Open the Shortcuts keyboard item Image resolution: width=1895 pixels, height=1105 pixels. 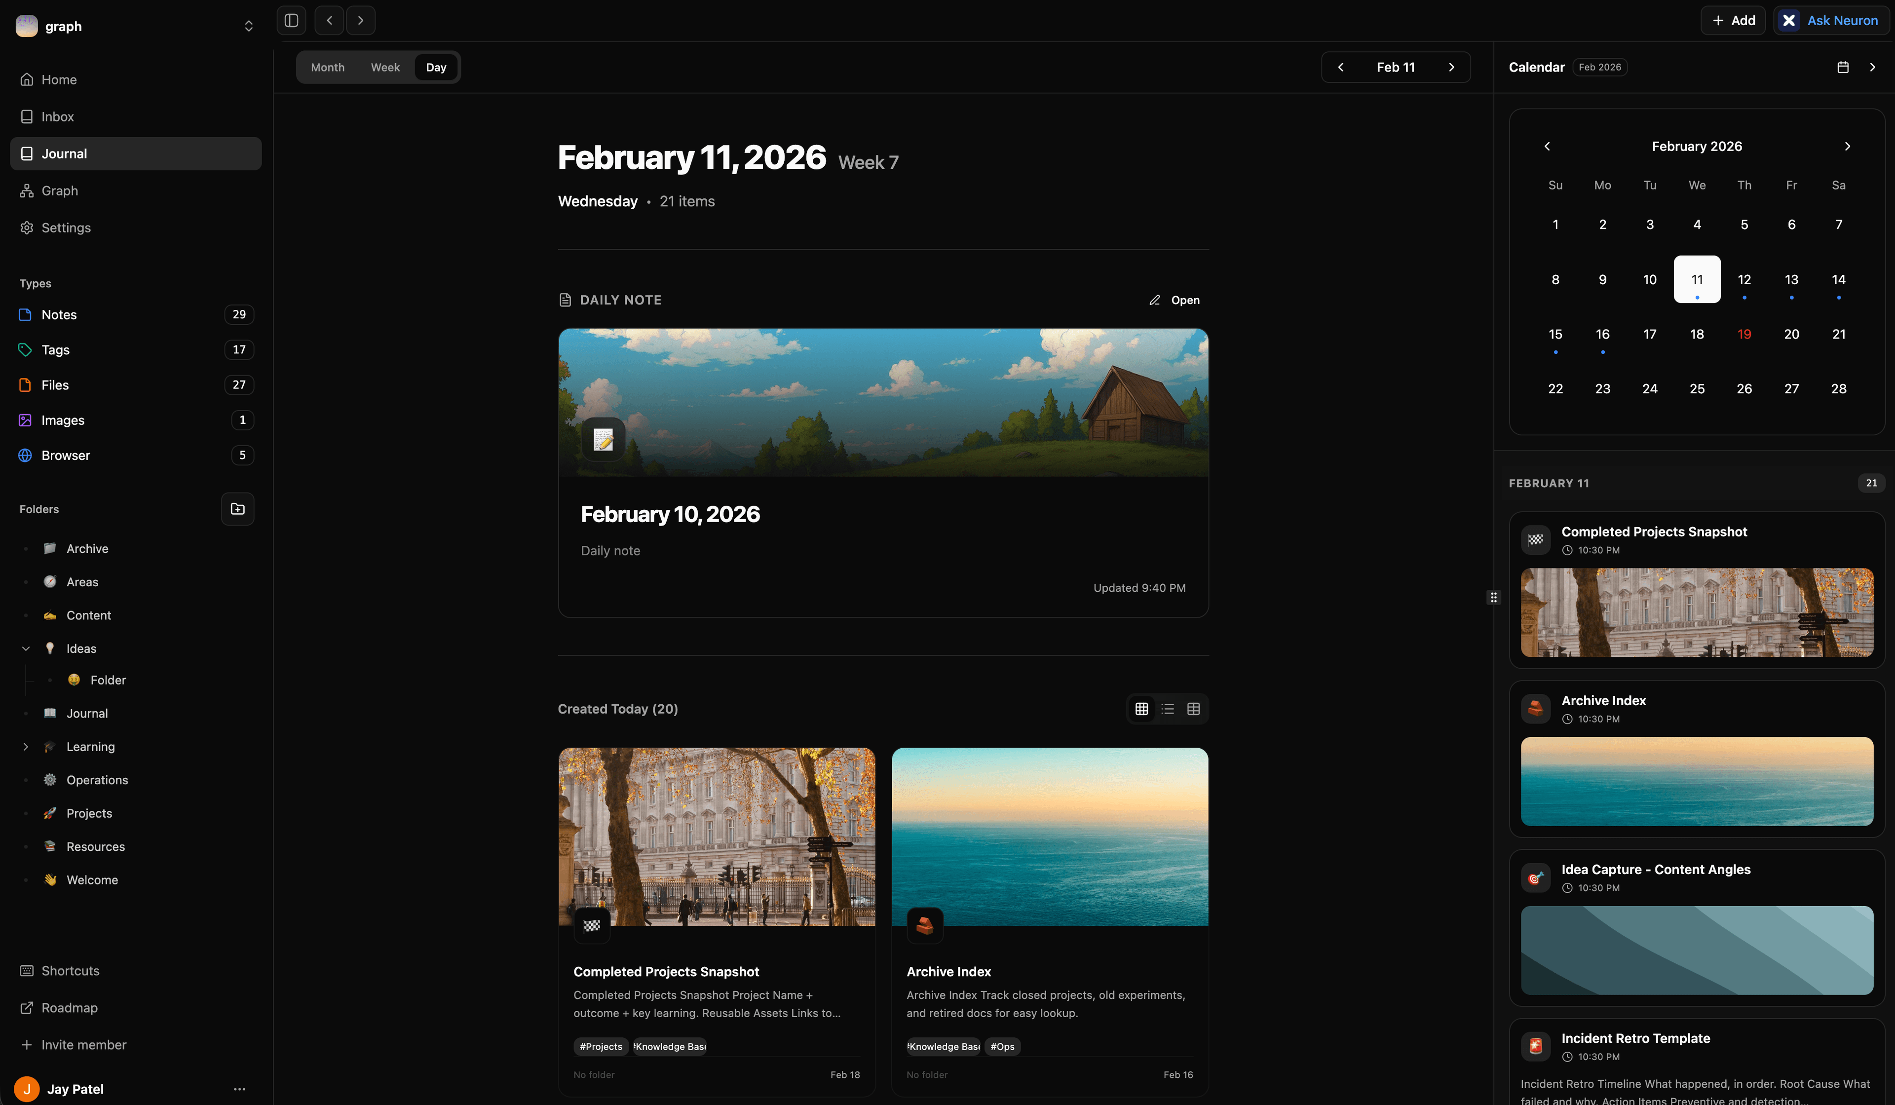[70, 970]
